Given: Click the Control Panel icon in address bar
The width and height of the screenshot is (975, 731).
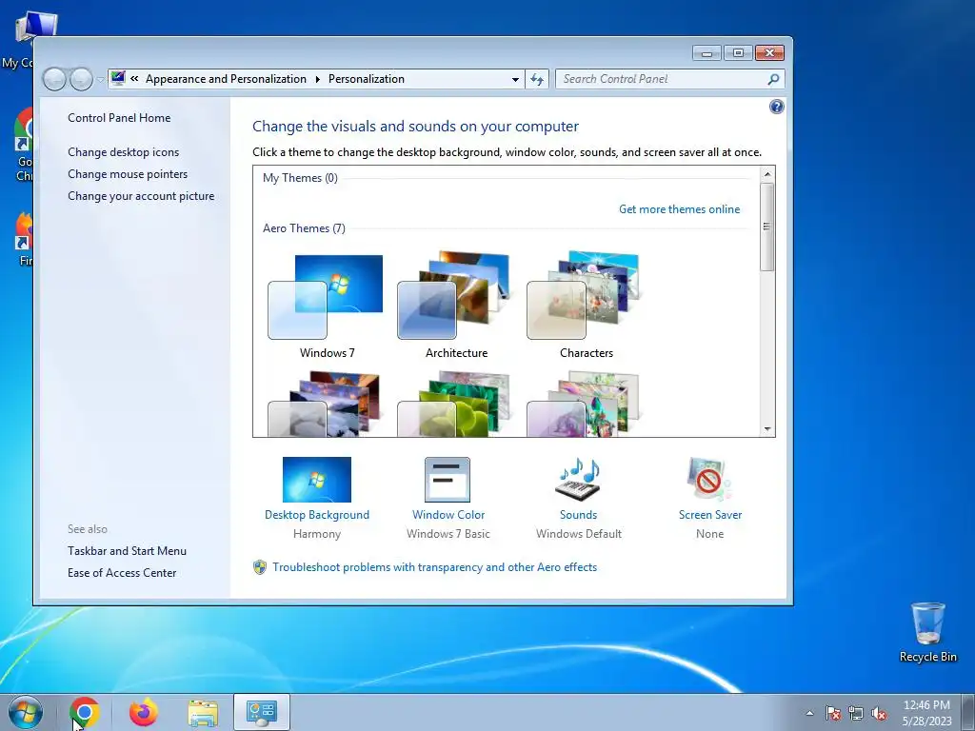Looking at the screenshot, I should (118, 78).
